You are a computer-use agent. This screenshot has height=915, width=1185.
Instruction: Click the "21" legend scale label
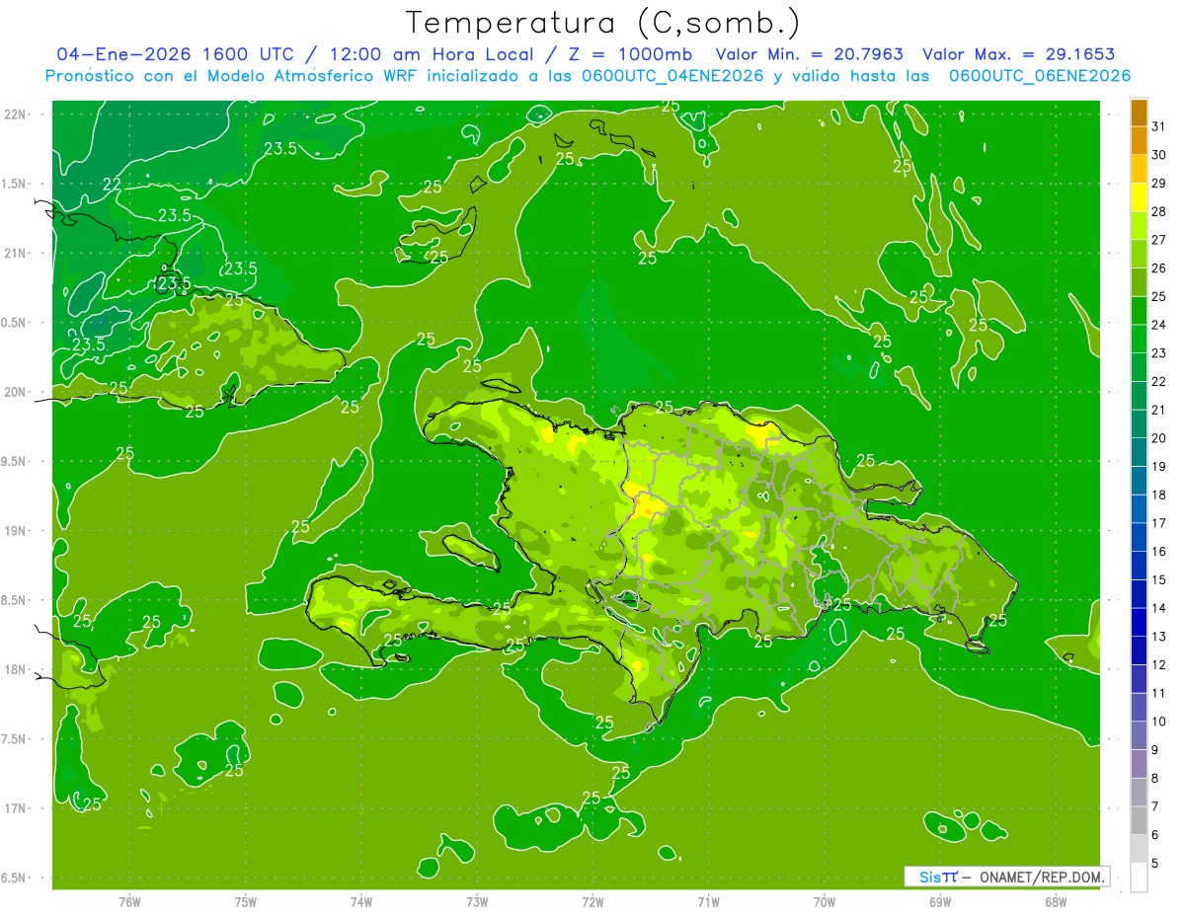(1159, 410)
